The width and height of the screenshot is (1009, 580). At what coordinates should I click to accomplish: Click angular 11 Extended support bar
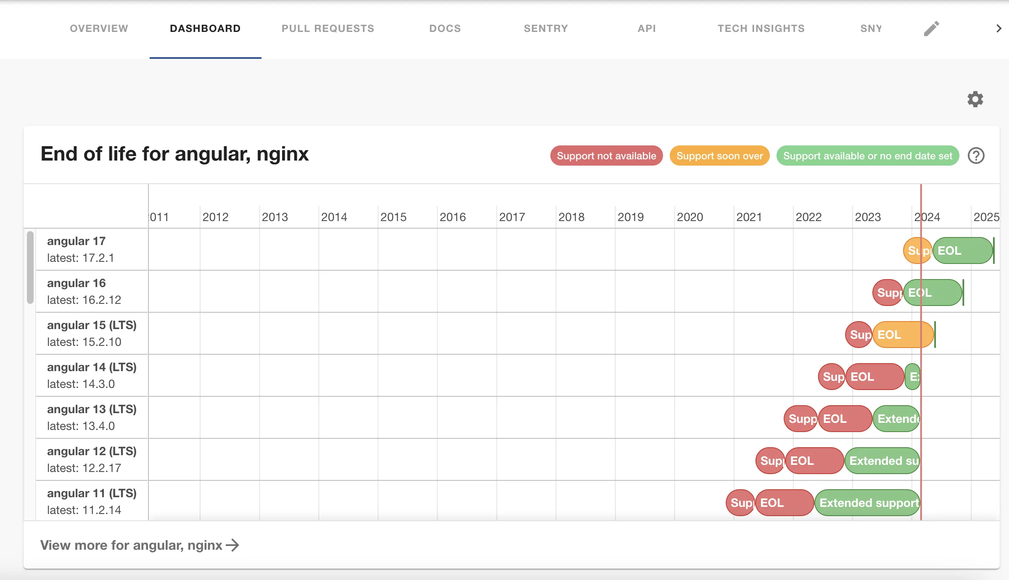[868, 503]
